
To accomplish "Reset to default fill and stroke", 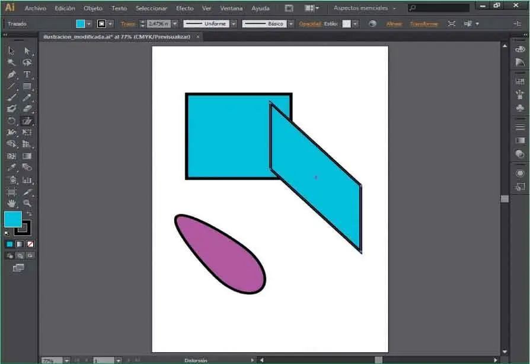I will pyautogui.click(x=7, y=233).
